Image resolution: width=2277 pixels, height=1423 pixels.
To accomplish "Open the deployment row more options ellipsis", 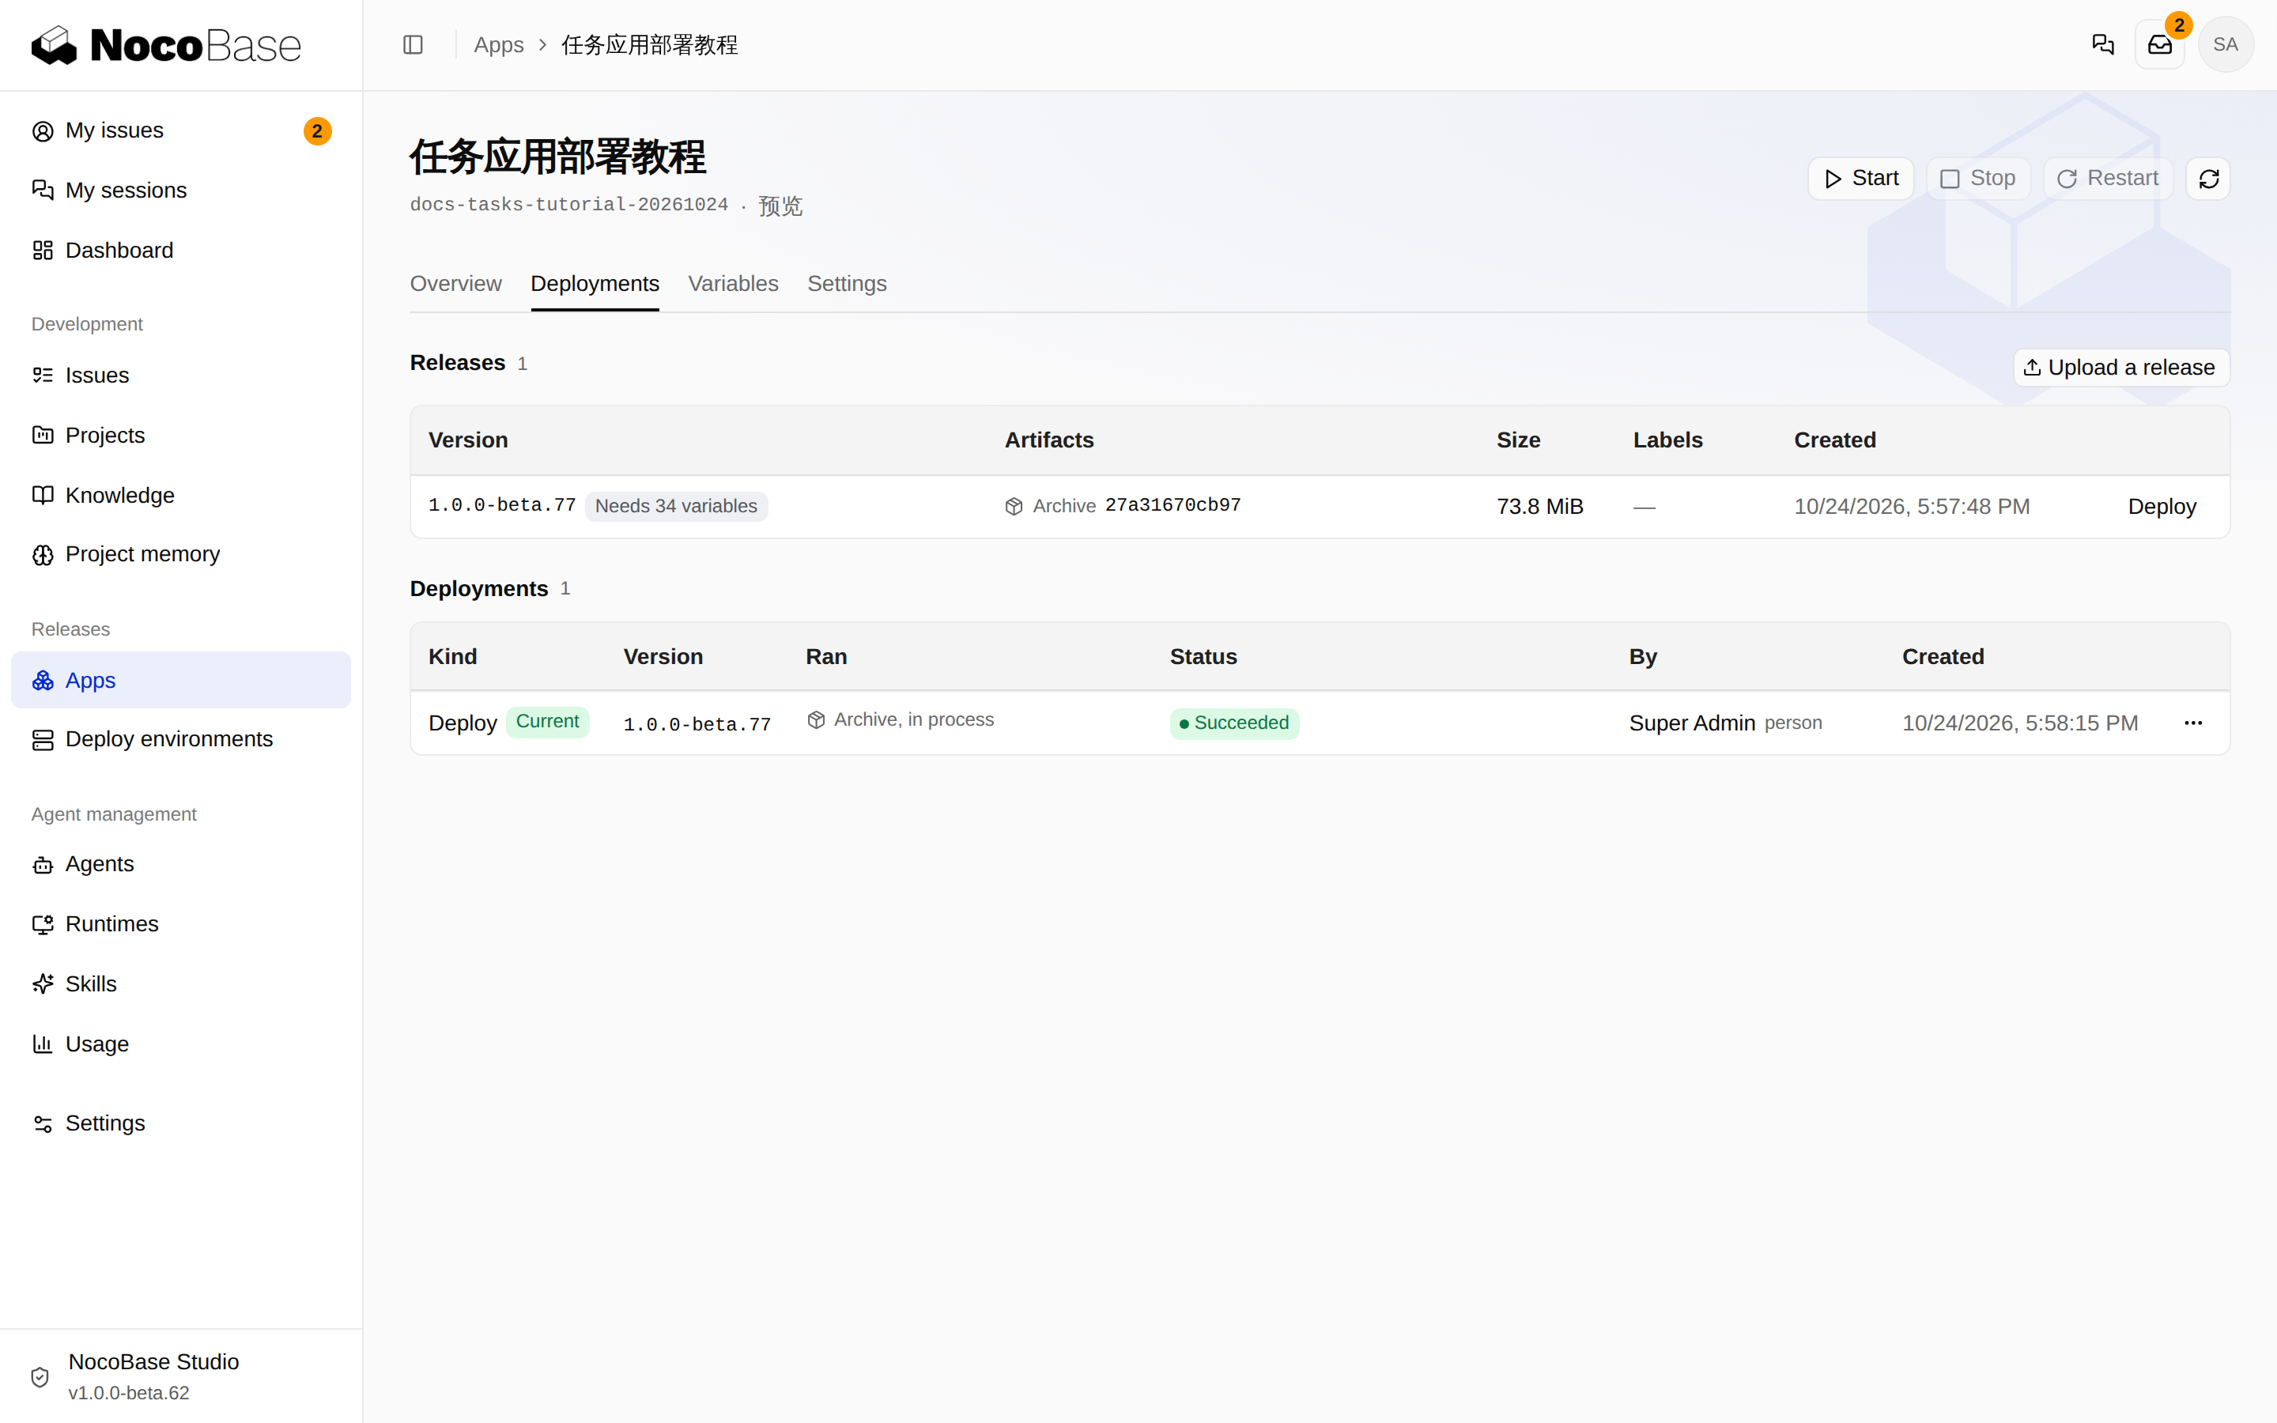I will coord(2193,723).
